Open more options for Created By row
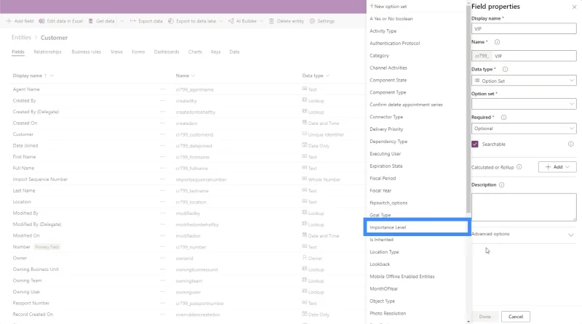This screenshot has width=582, height=324. point(162,100)
